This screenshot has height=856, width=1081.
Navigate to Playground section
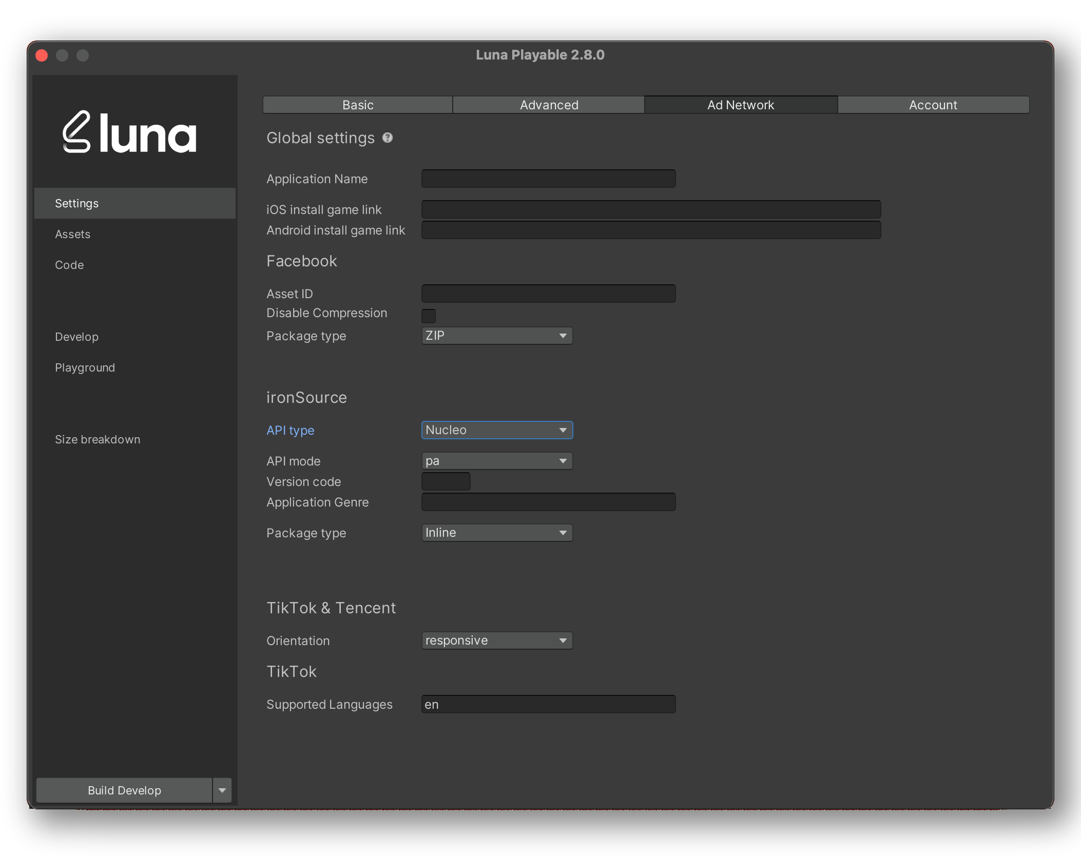click(84, 366)
